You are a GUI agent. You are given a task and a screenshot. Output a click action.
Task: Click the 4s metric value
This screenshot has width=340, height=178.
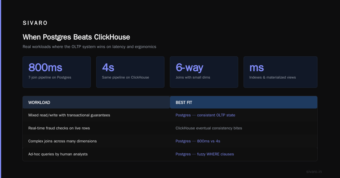108,68
